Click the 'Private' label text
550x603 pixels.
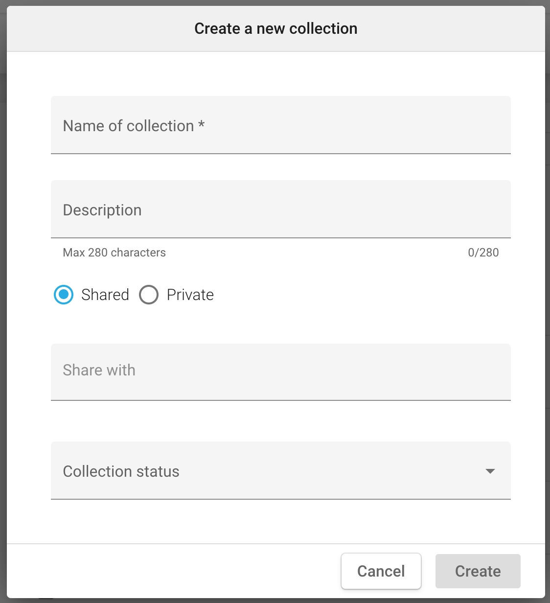pos(190,295)
